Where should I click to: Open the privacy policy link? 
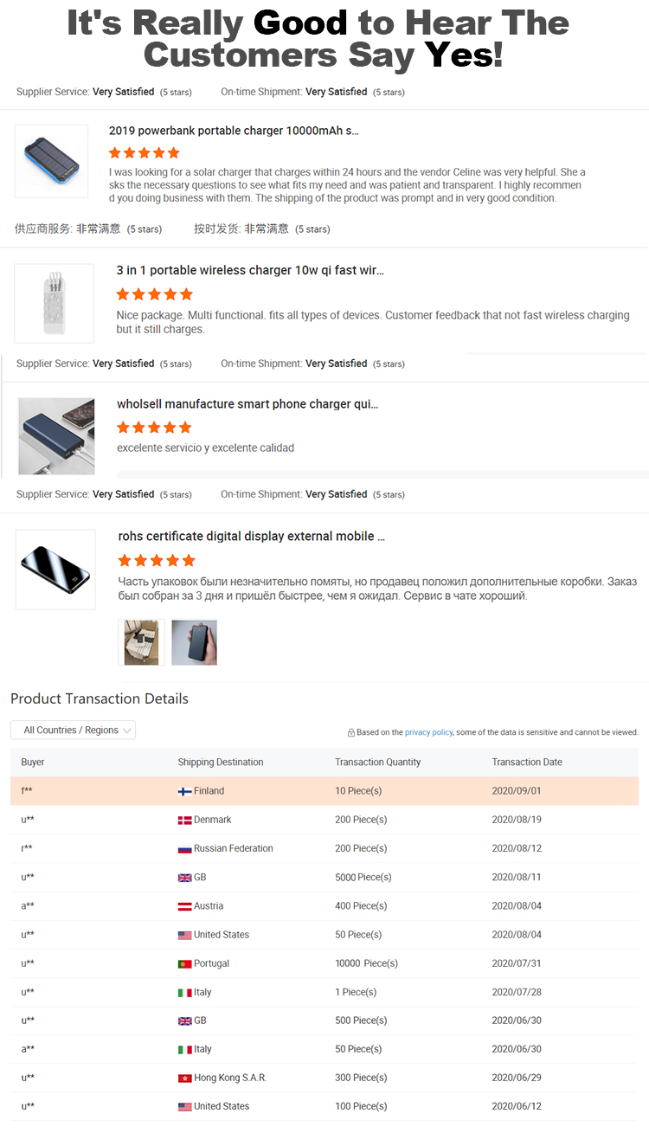(x=428, y=731)
